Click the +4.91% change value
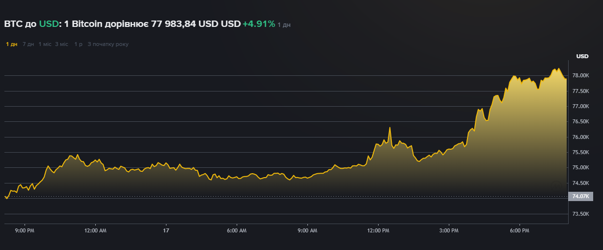 click(258, 24)
